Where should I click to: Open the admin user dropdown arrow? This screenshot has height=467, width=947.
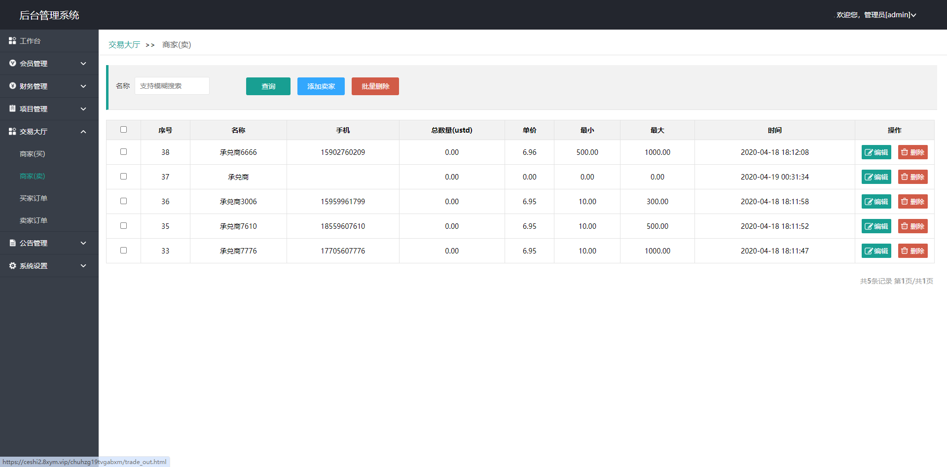click(x=913, y=15)
